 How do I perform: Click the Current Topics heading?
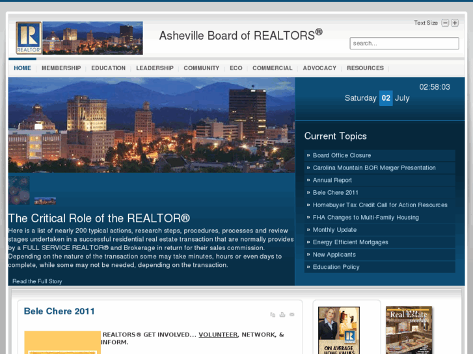(336, 136)
